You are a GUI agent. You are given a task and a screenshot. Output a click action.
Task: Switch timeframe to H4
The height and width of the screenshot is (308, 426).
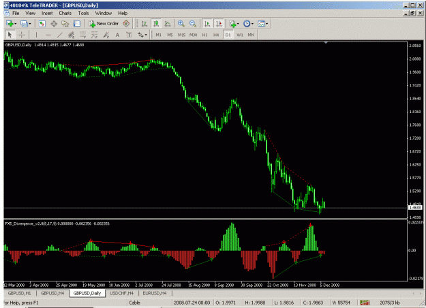coord(216,35)
